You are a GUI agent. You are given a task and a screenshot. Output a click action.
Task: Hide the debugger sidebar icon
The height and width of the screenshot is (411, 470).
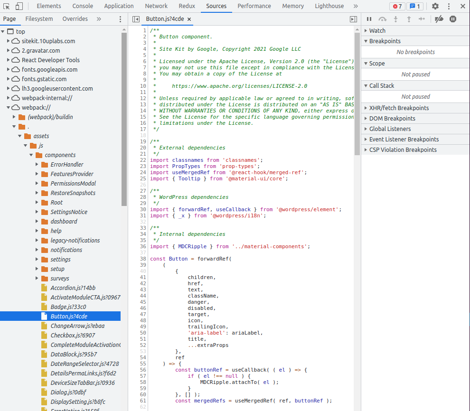pyautogui.click(x=353, y=19)
